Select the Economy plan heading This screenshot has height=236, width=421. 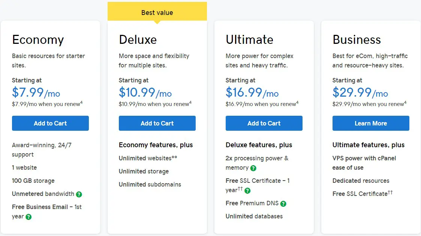click(38, 40)
